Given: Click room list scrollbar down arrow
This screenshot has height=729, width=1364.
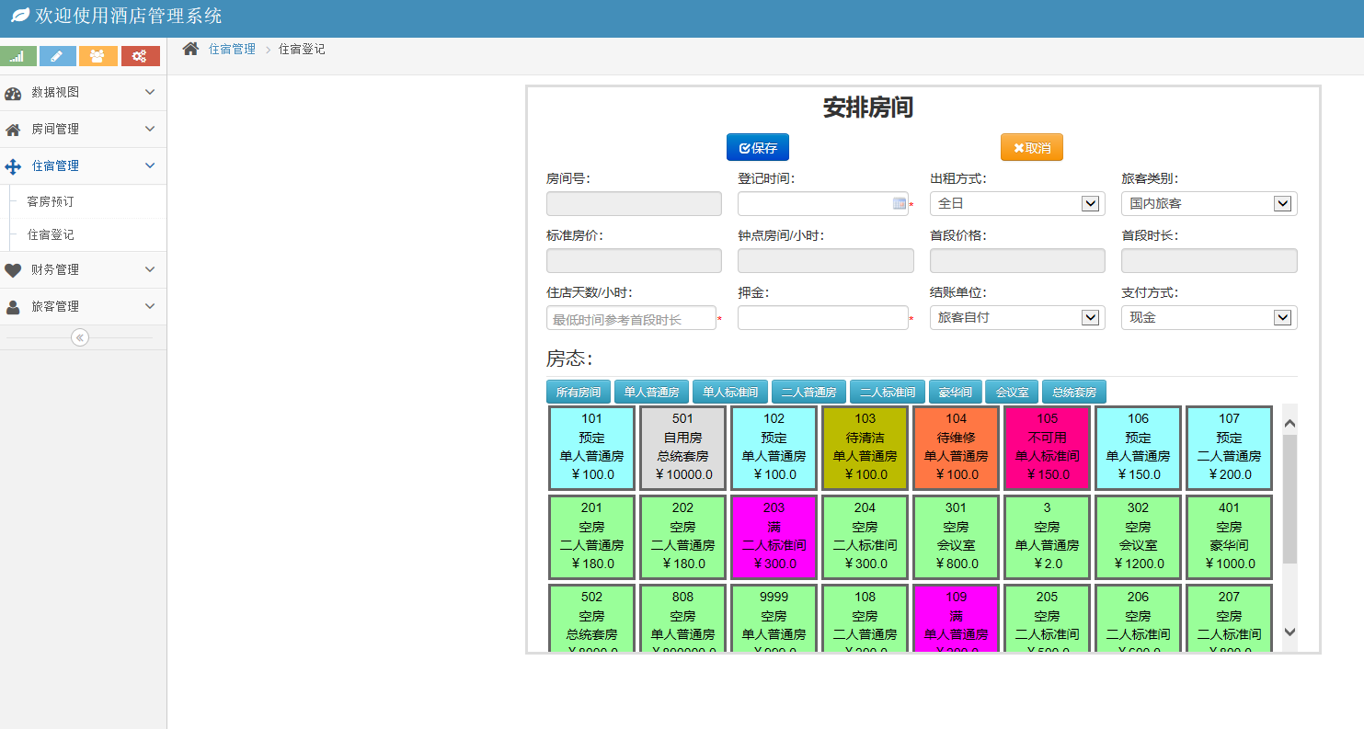Looking at the screenshot, I should click(x=1289, y=632).
